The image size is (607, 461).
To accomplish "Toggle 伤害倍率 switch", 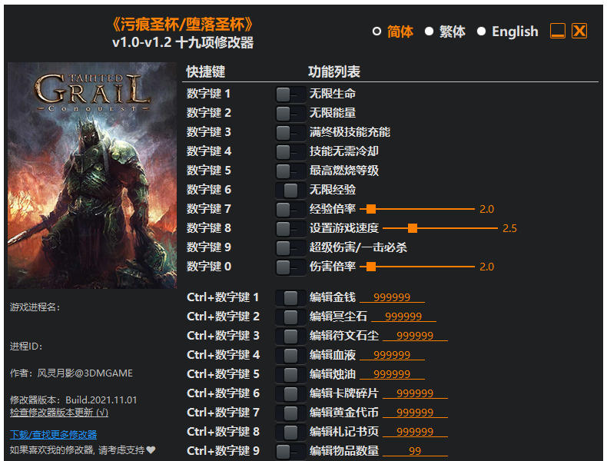I will tap(290, 267).
